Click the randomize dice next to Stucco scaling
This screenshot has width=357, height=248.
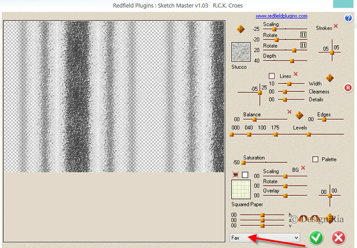pyautogui.click(x=241, y=29)
